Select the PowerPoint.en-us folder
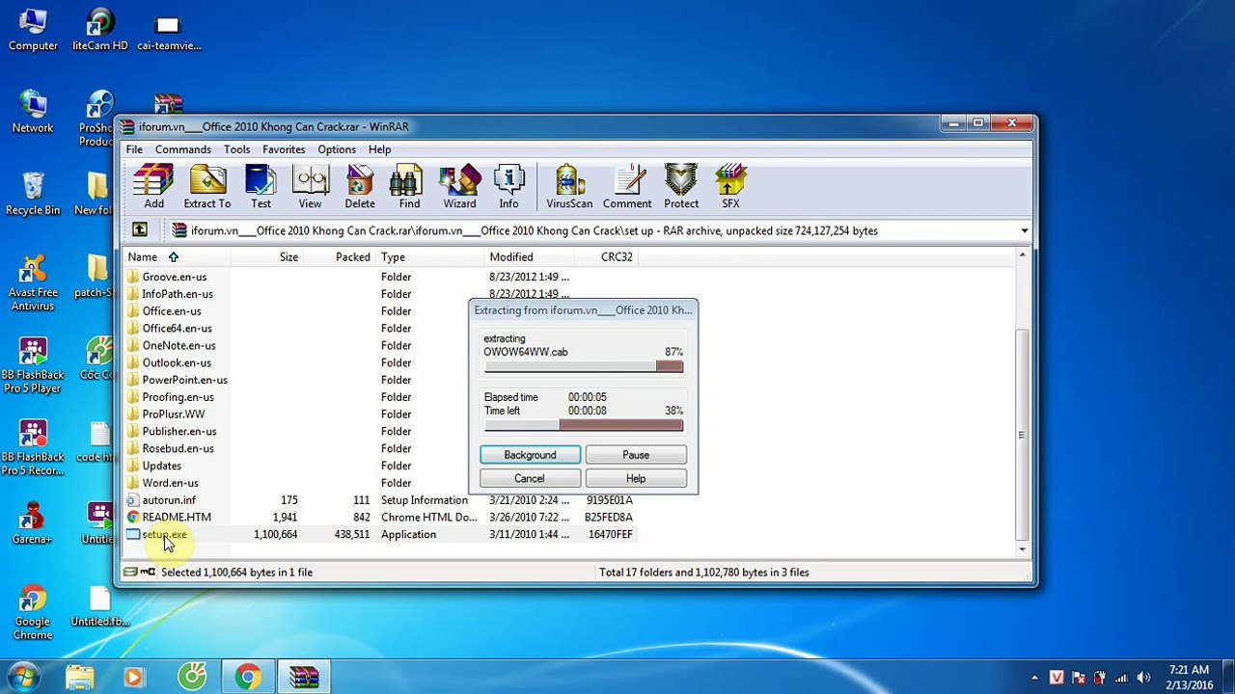This screenshot has width=1235, height=694. click(x=185, y=380)
